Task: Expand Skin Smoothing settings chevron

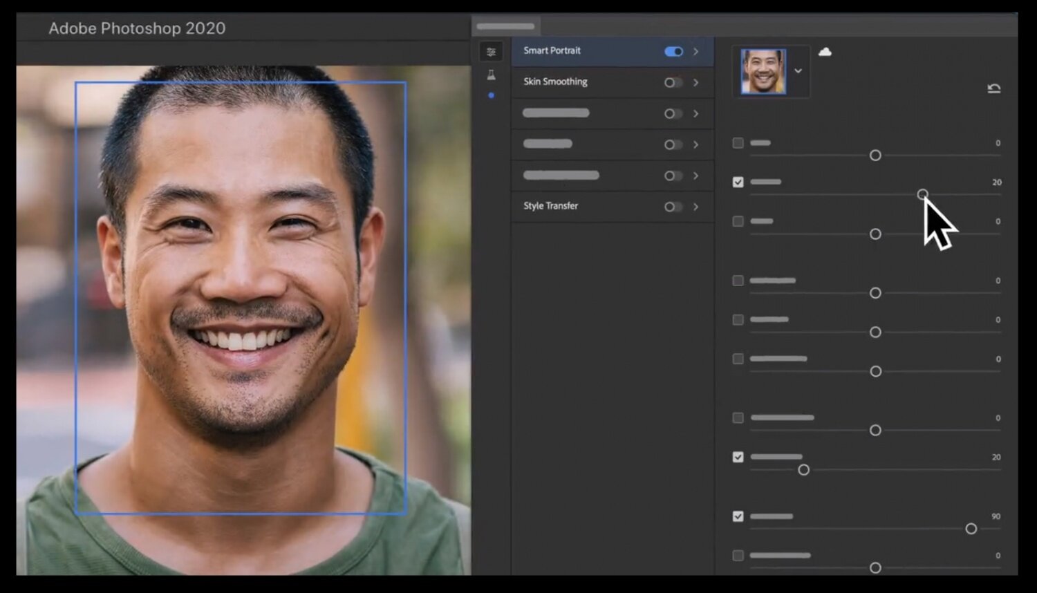Action: click(695, 83)
